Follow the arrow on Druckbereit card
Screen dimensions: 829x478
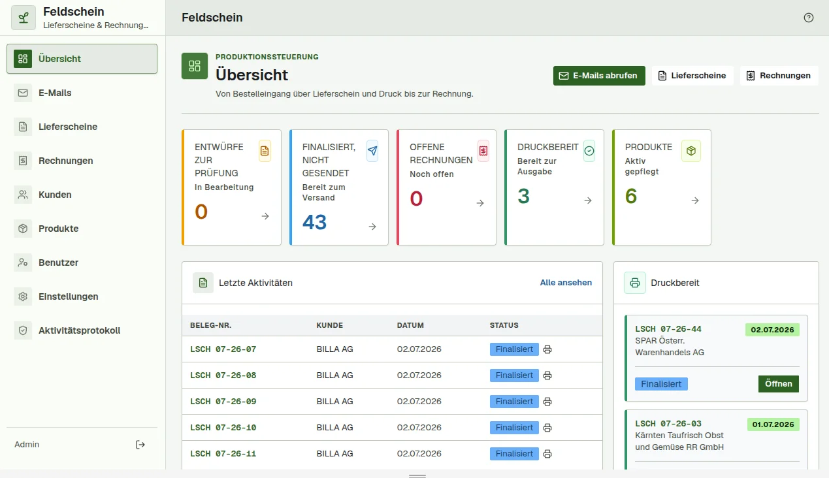point(588,200)
